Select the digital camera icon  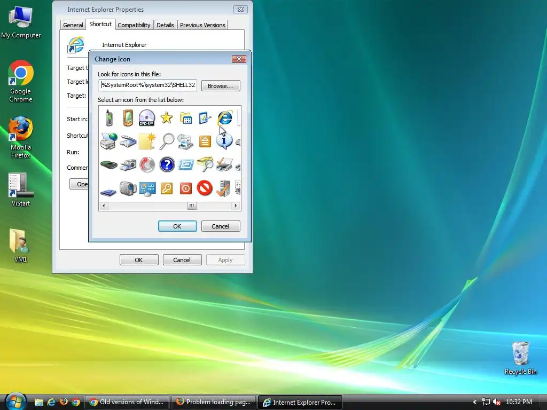coord(128,165)
